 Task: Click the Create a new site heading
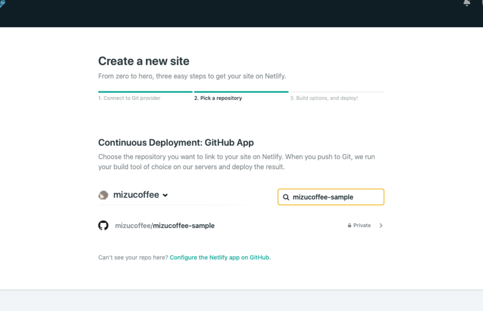pyautogui.click(x=144, y=61)
